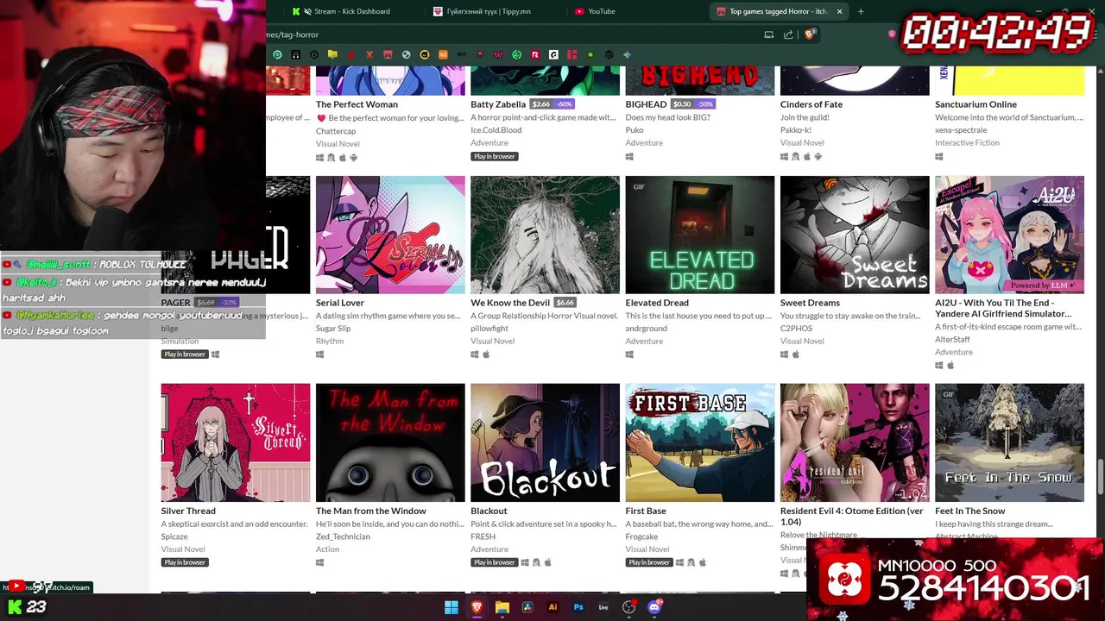
Task: Open the red R bookmark in bookmarks bar
Action: pos(535,54)
